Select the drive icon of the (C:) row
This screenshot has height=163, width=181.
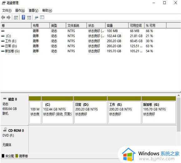3,36
